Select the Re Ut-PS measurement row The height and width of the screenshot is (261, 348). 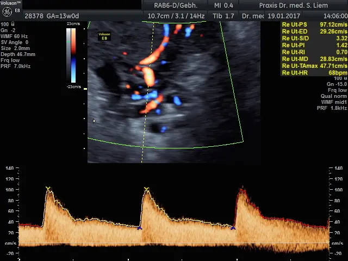[x=314, y=25]
